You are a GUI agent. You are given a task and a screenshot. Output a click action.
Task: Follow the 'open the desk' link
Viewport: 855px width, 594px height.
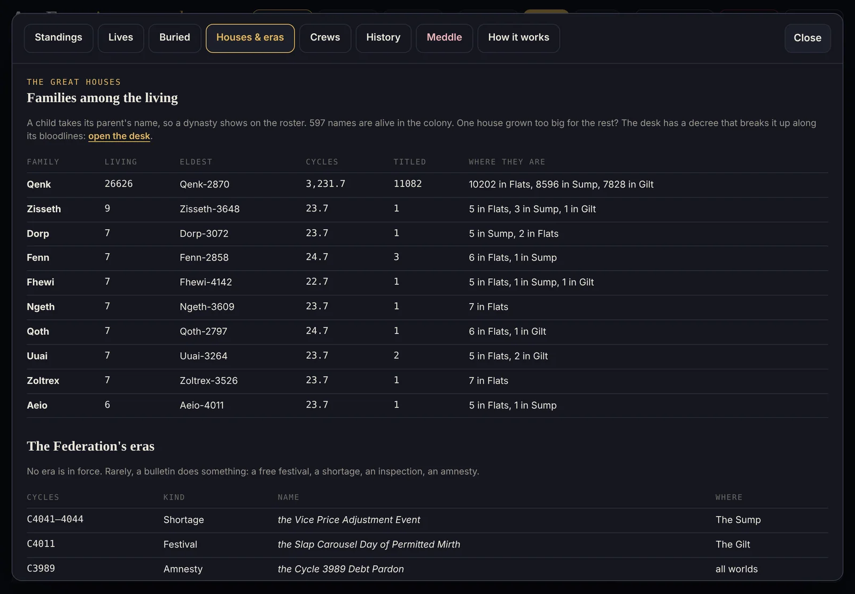click(x=119, y=136)
